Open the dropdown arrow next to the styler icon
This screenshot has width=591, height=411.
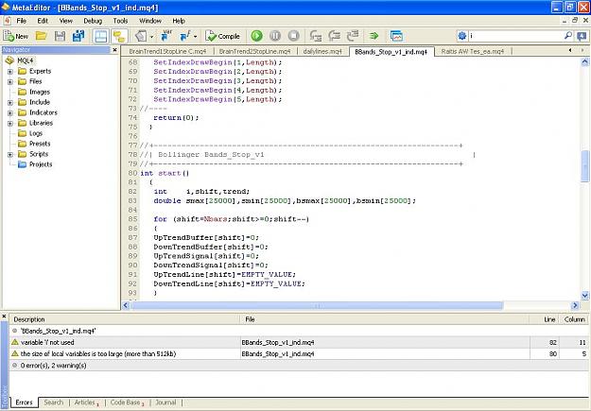[151, 37]
